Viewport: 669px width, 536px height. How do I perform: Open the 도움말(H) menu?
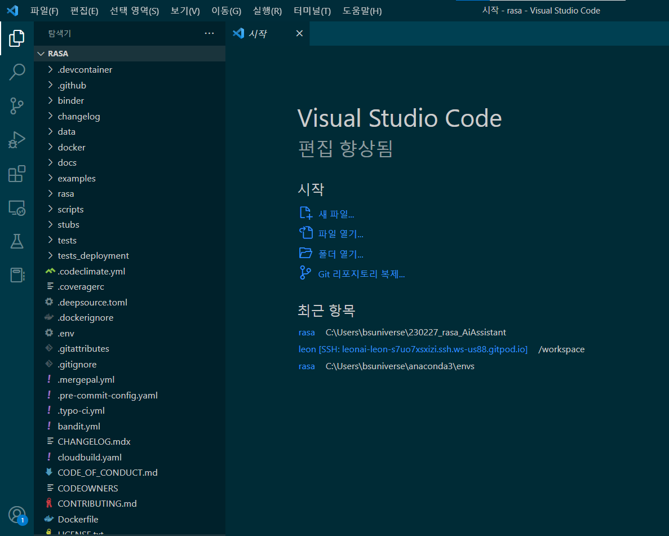click(362, 11)
